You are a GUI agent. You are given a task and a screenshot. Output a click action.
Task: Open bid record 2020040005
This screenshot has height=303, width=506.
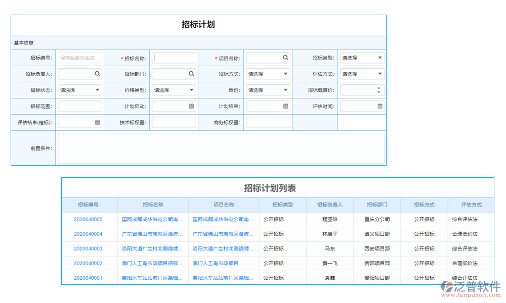(89, 220)
